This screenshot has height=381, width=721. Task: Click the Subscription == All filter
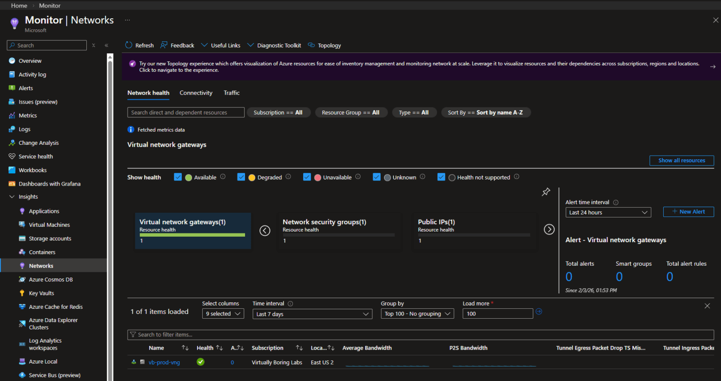pos(278,112)
